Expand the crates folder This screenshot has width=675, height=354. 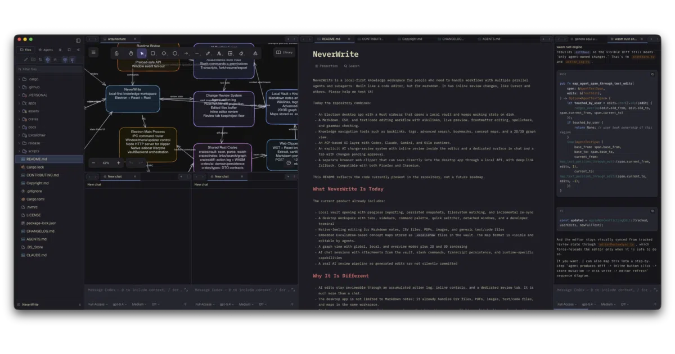[x=49, y=119]
